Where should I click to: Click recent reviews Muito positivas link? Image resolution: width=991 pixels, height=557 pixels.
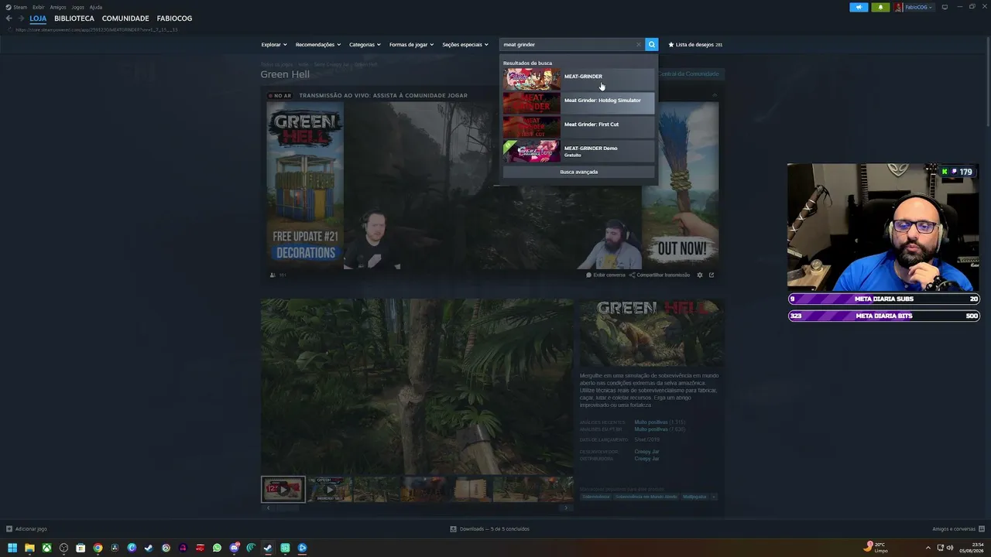click(651, 422)
